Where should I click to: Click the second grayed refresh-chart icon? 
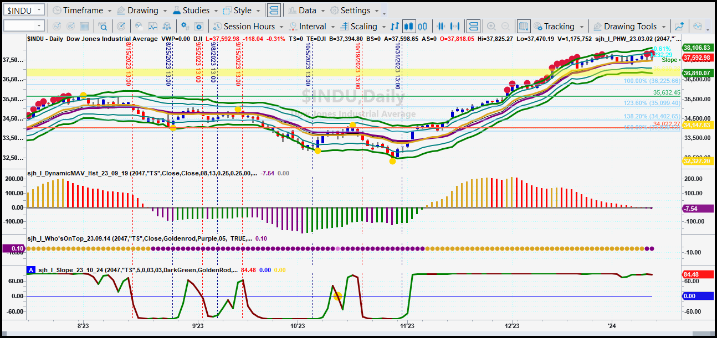[x=70, y=26]
